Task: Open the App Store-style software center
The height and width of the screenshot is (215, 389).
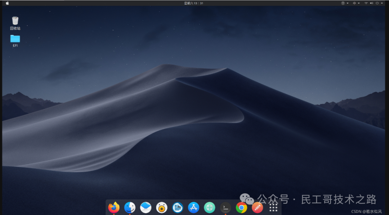Action: point(193,207)
